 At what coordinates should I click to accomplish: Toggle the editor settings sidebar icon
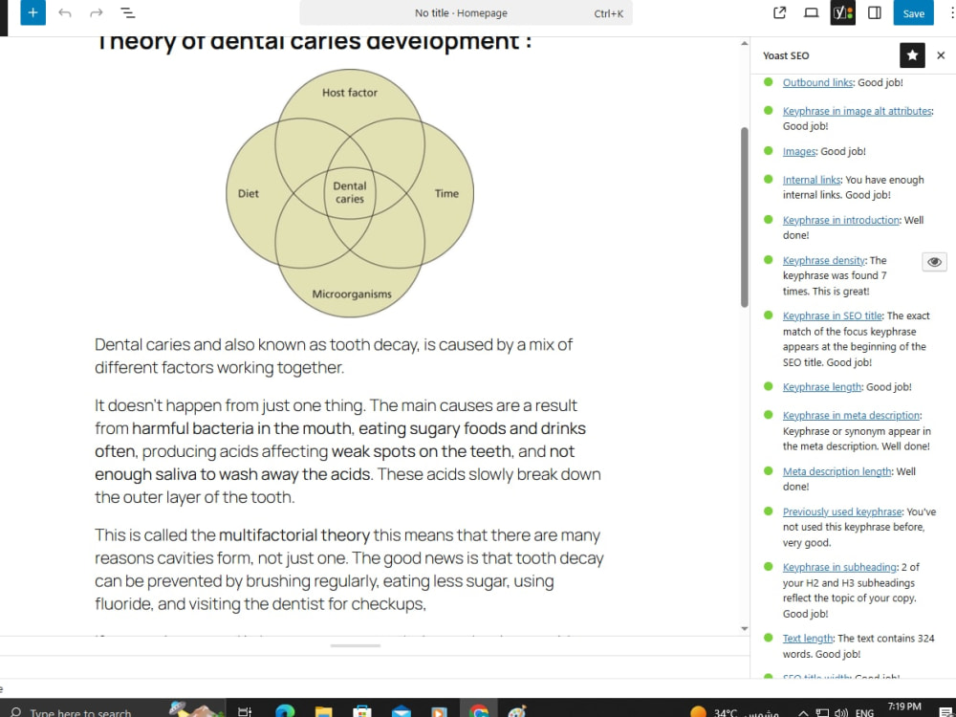(x=875, y=12)
